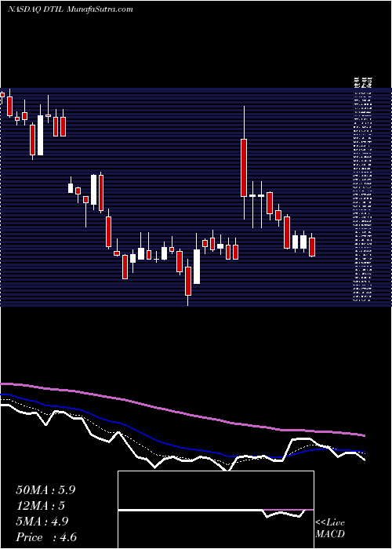392x549 pixels.
Task: Click the 12MA : 5 label
Action: click(41, 506)
